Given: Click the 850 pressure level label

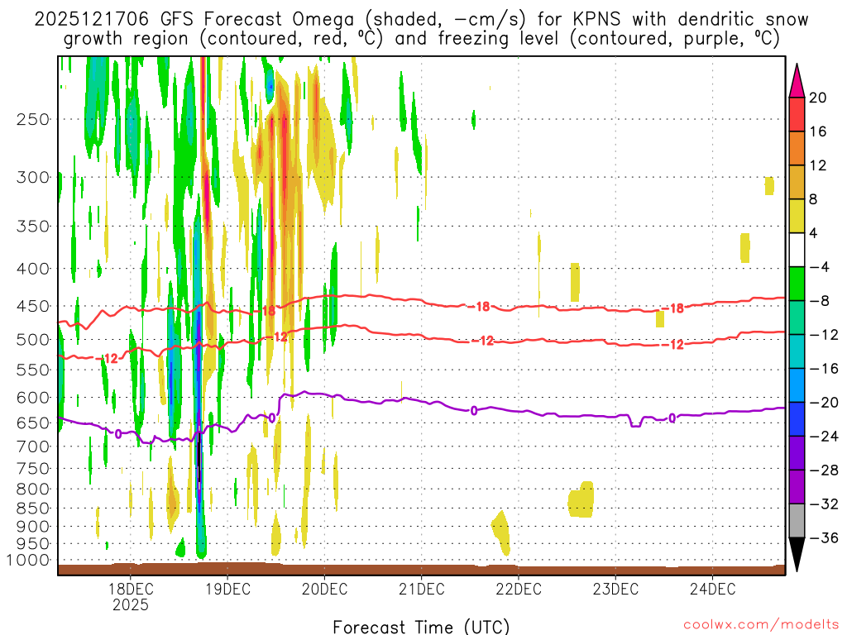Looking at the screenshot, I should (33, 508).
